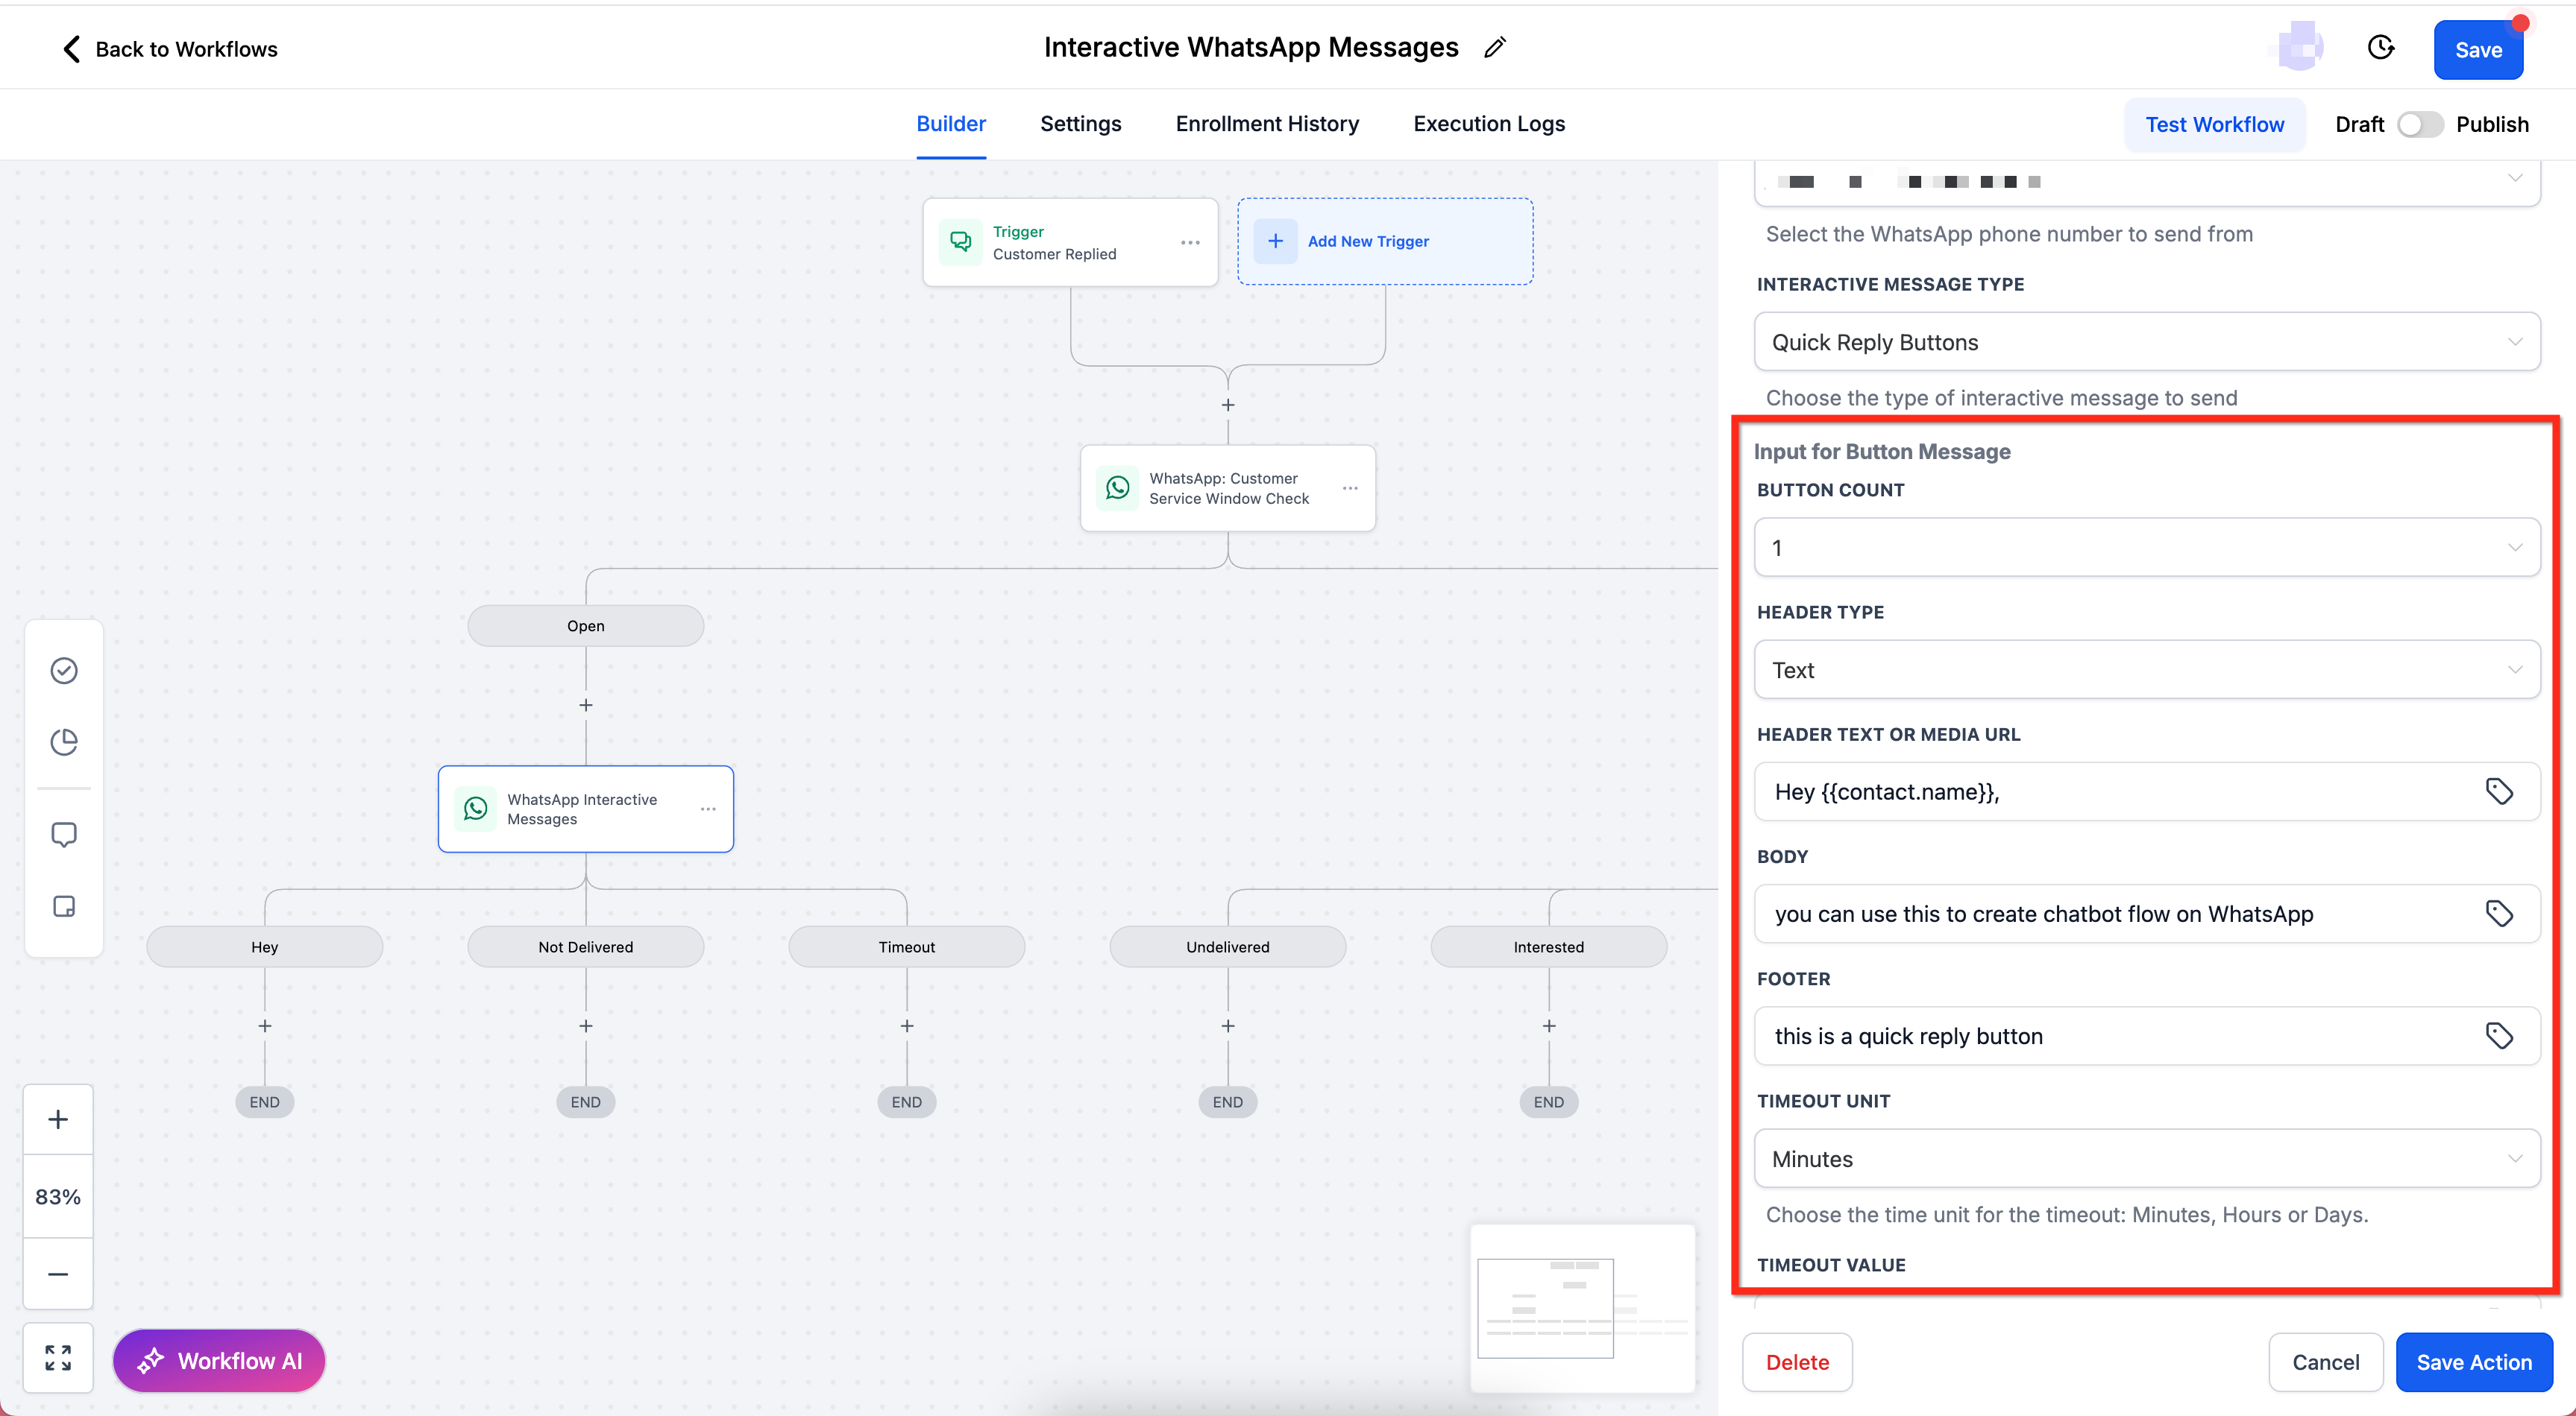Open the Customer Replied trigger options menu
The height and width of the screenshot is (1416, 2576).
pyautogui.click(x=1189, y=243)
